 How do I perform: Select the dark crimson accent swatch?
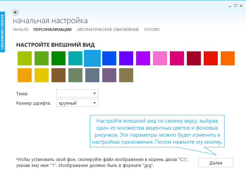194,58
